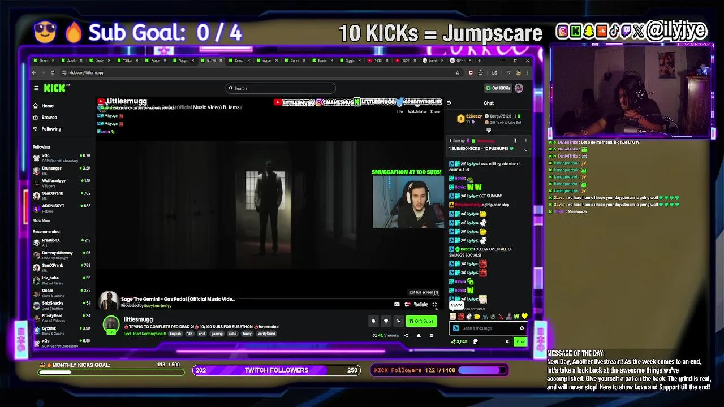
Task: Select the English stream tag
Action: pyautogui.click(x=175, y=334)
